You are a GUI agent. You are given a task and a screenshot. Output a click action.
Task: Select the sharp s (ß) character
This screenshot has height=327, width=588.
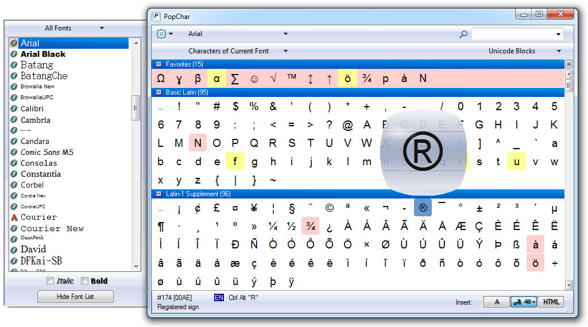pos(516,244)
